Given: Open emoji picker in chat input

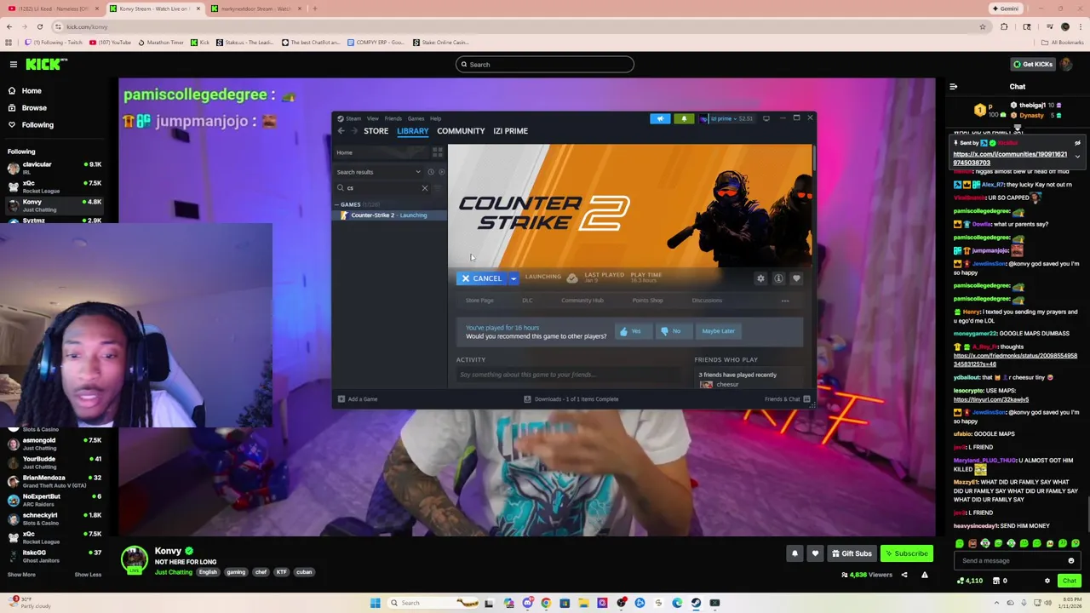Looking at the screenshot, I should (1071, 560).
